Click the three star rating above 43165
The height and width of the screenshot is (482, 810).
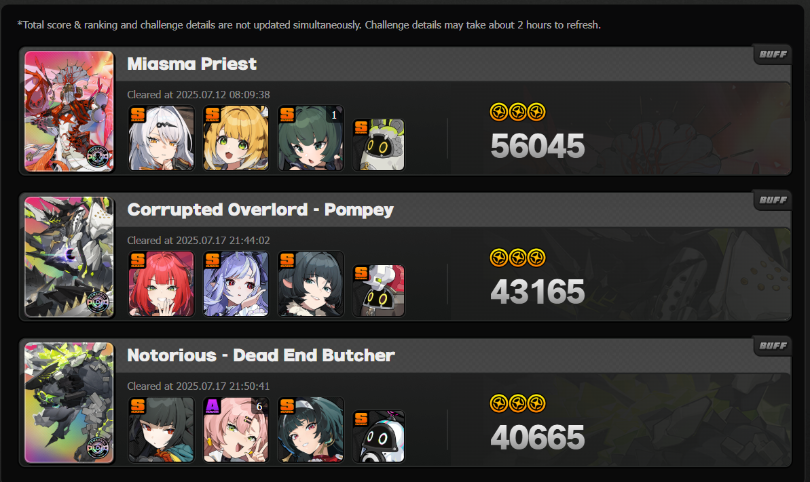click(517, 258)
